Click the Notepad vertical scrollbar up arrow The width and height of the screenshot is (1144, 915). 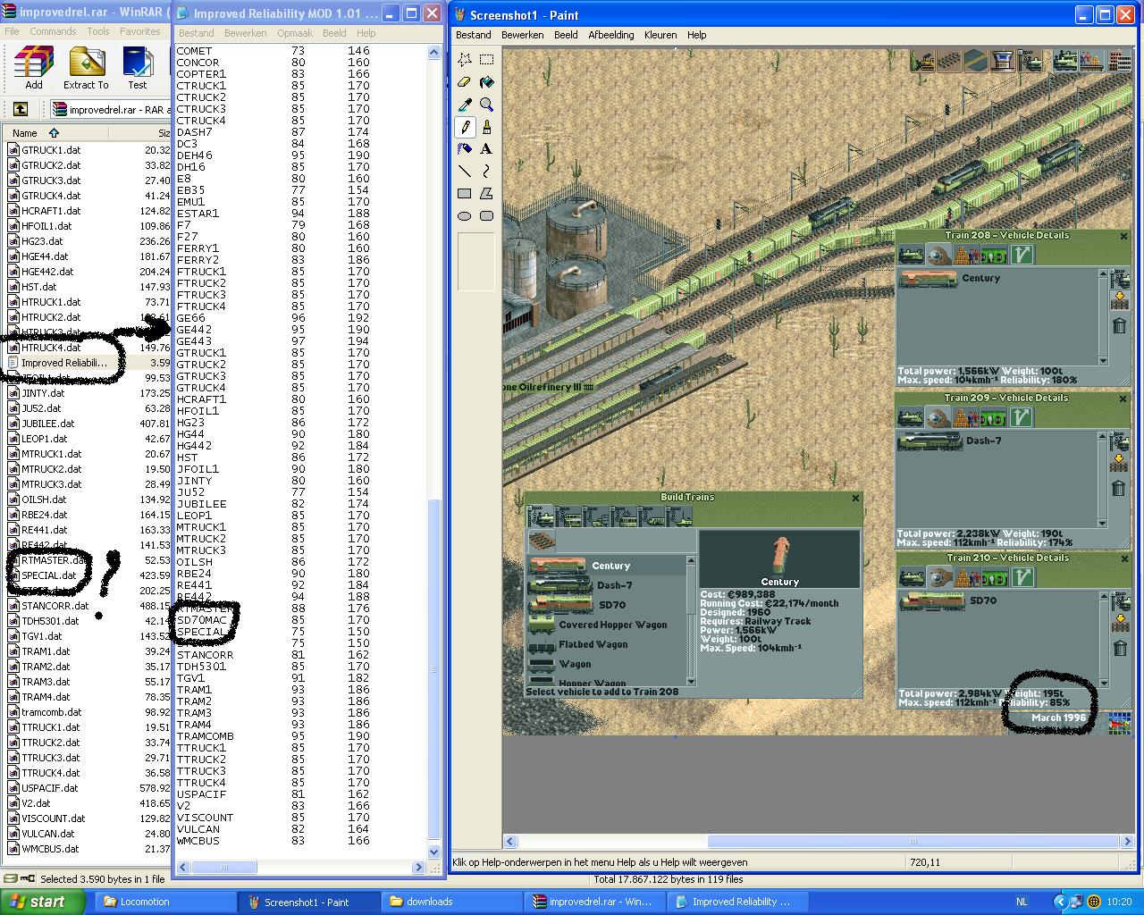coord(434,52)
